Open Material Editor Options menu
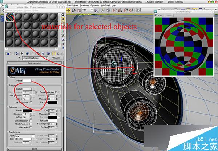The image size is (218, 151). pos(27,11)
